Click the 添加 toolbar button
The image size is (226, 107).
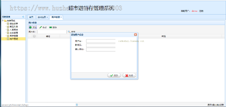click(x=33, y=27)
